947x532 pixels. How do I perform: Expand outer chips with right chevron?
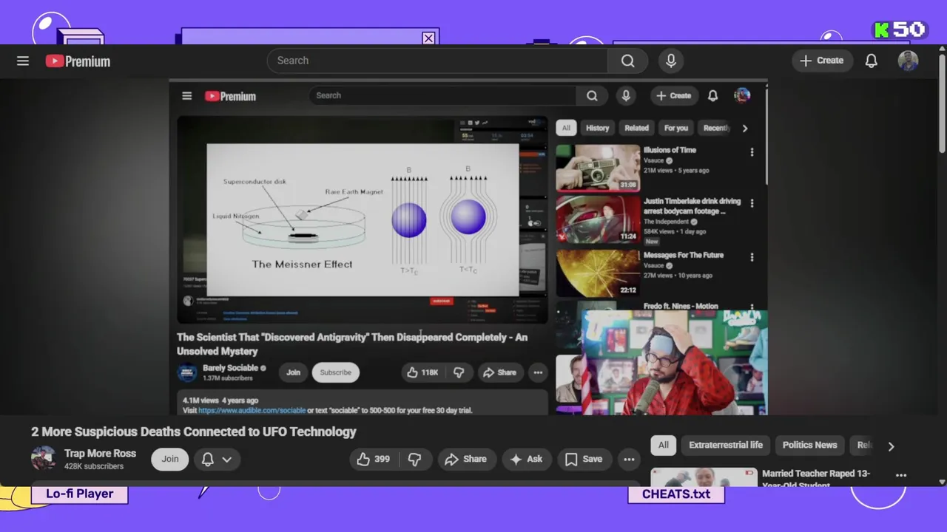pos(891,446)
